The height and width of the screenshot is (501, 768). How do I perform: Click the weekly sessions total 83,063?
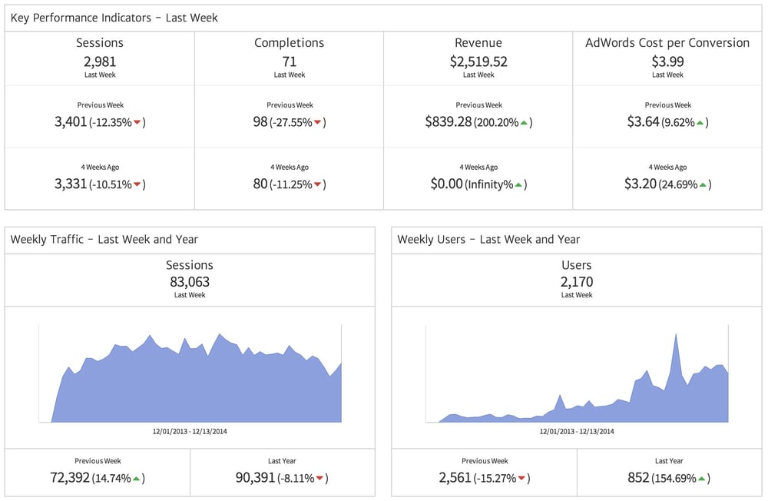coord(190,282)
